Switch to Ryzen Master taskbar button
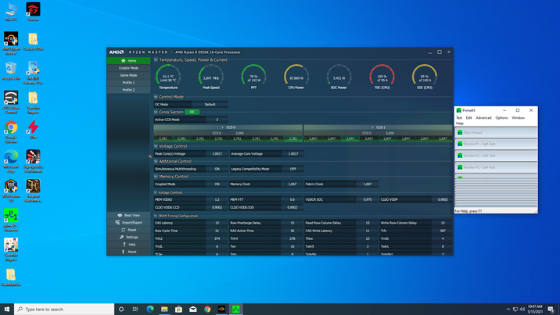560x315 pixels. pyautogui.click(x=221, y=309)
